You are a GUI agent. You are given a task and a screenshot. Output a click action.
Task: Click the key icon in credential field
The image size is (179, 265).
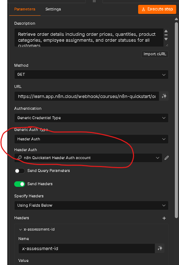(x=19, y=158)
